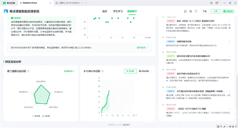Expand 关于鲍元凯作品中歌曲关系 item chevron
The width and height of the screenshot is (238, 128).
(229, 91)
